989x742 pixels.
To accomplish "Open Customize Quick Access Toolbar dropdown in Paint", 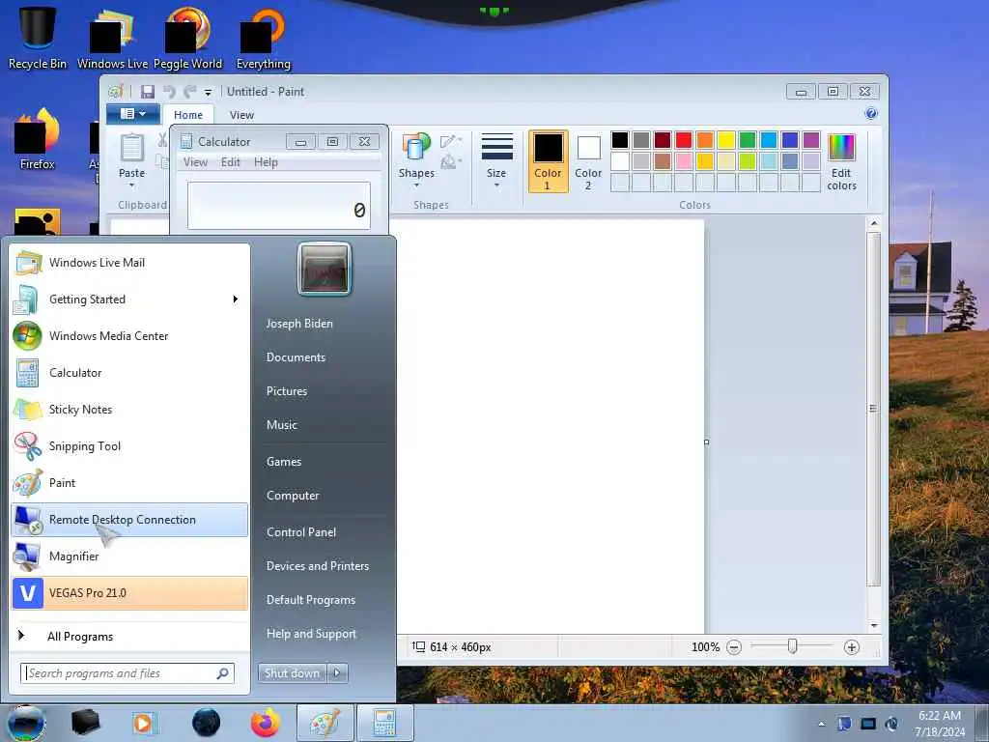I will pos(209,92).
